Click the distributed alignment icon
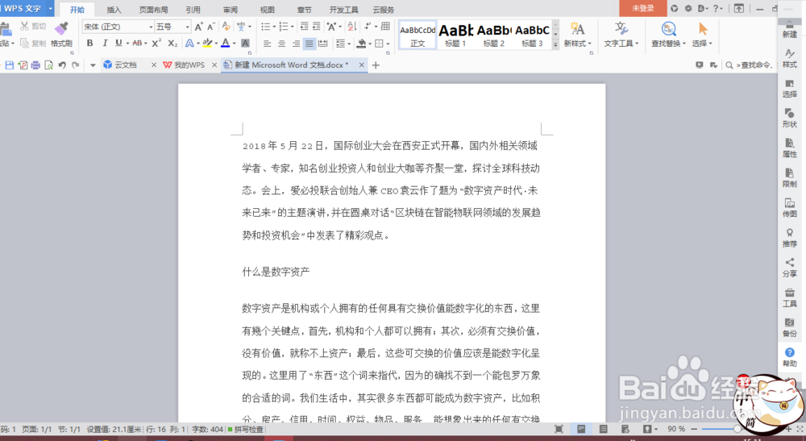Viewport: 806px width, 441px height. pyautogui.click(x=323, y=44)
